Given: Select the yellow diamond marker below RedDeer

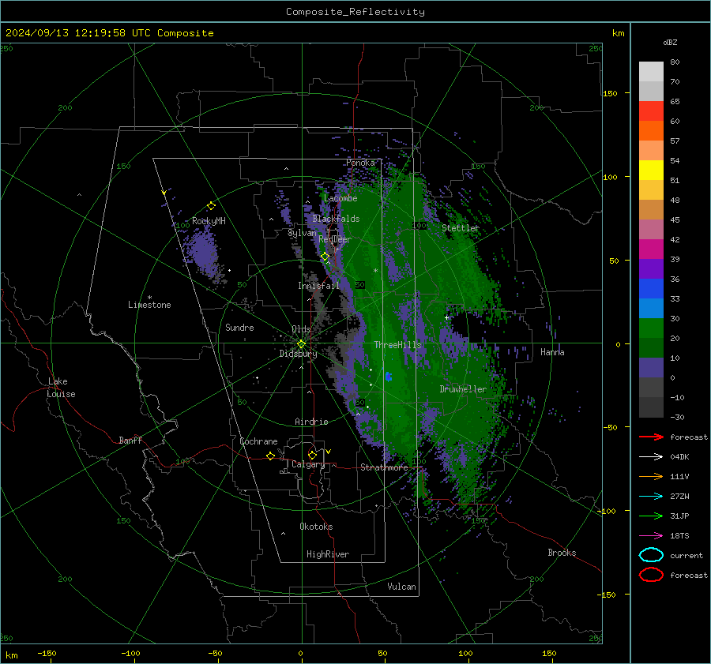Looking at the screenshot, I should pyautogui.click(x=325, y=257).
